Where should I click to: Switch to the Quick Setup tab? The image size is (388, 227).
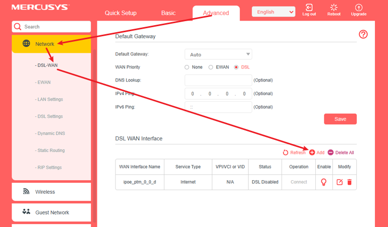121,13
